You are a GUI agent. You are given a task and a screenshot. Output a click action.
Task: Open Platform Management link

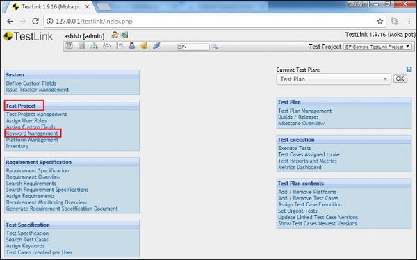pos(32,140)
